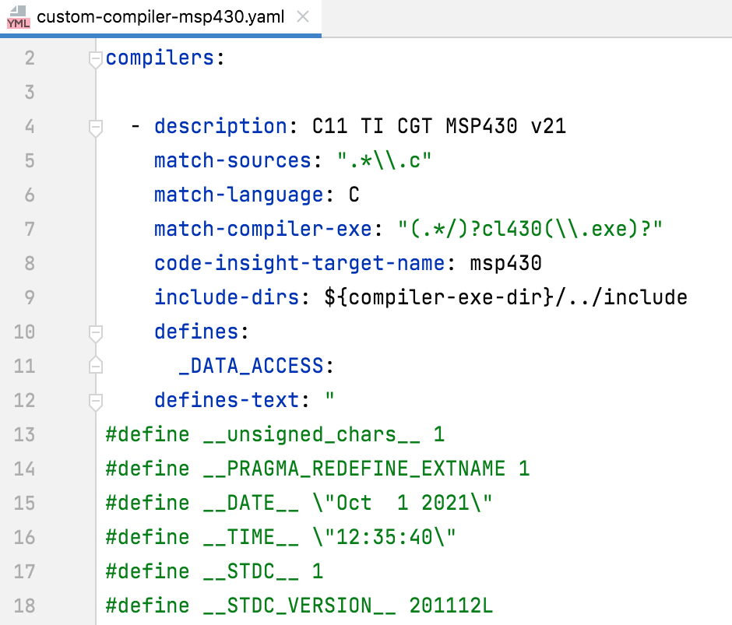Click line number 7 in the gutter

click(x=29, y=228)
